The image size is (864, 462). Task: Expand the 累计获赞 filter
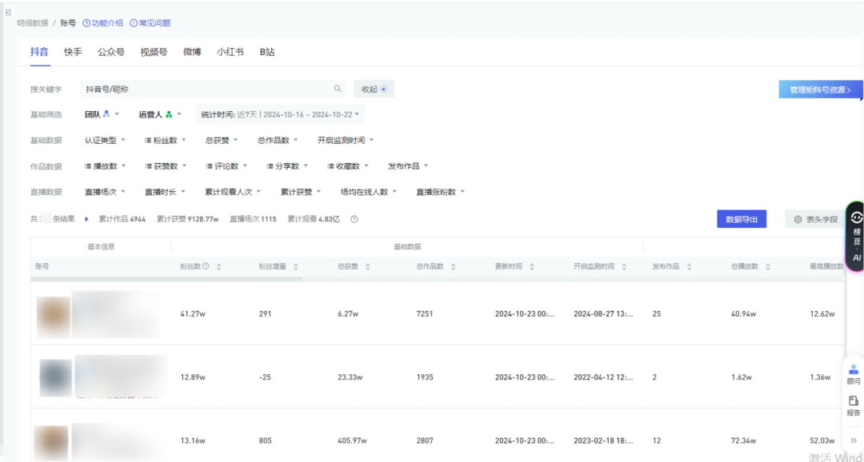(301, 192)
